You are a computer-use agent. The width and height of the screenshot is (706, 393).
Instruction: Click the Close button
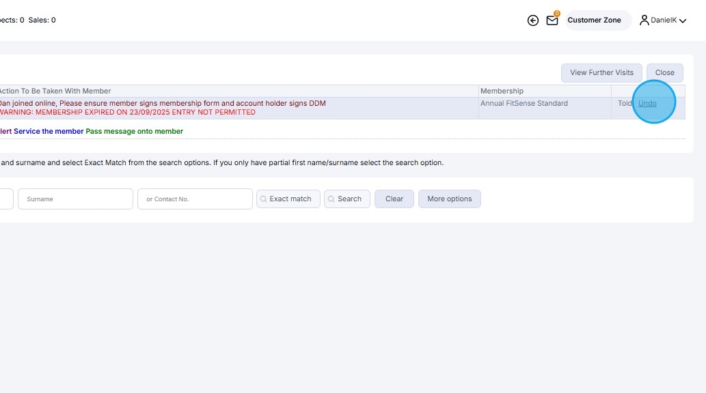point(664,73)
